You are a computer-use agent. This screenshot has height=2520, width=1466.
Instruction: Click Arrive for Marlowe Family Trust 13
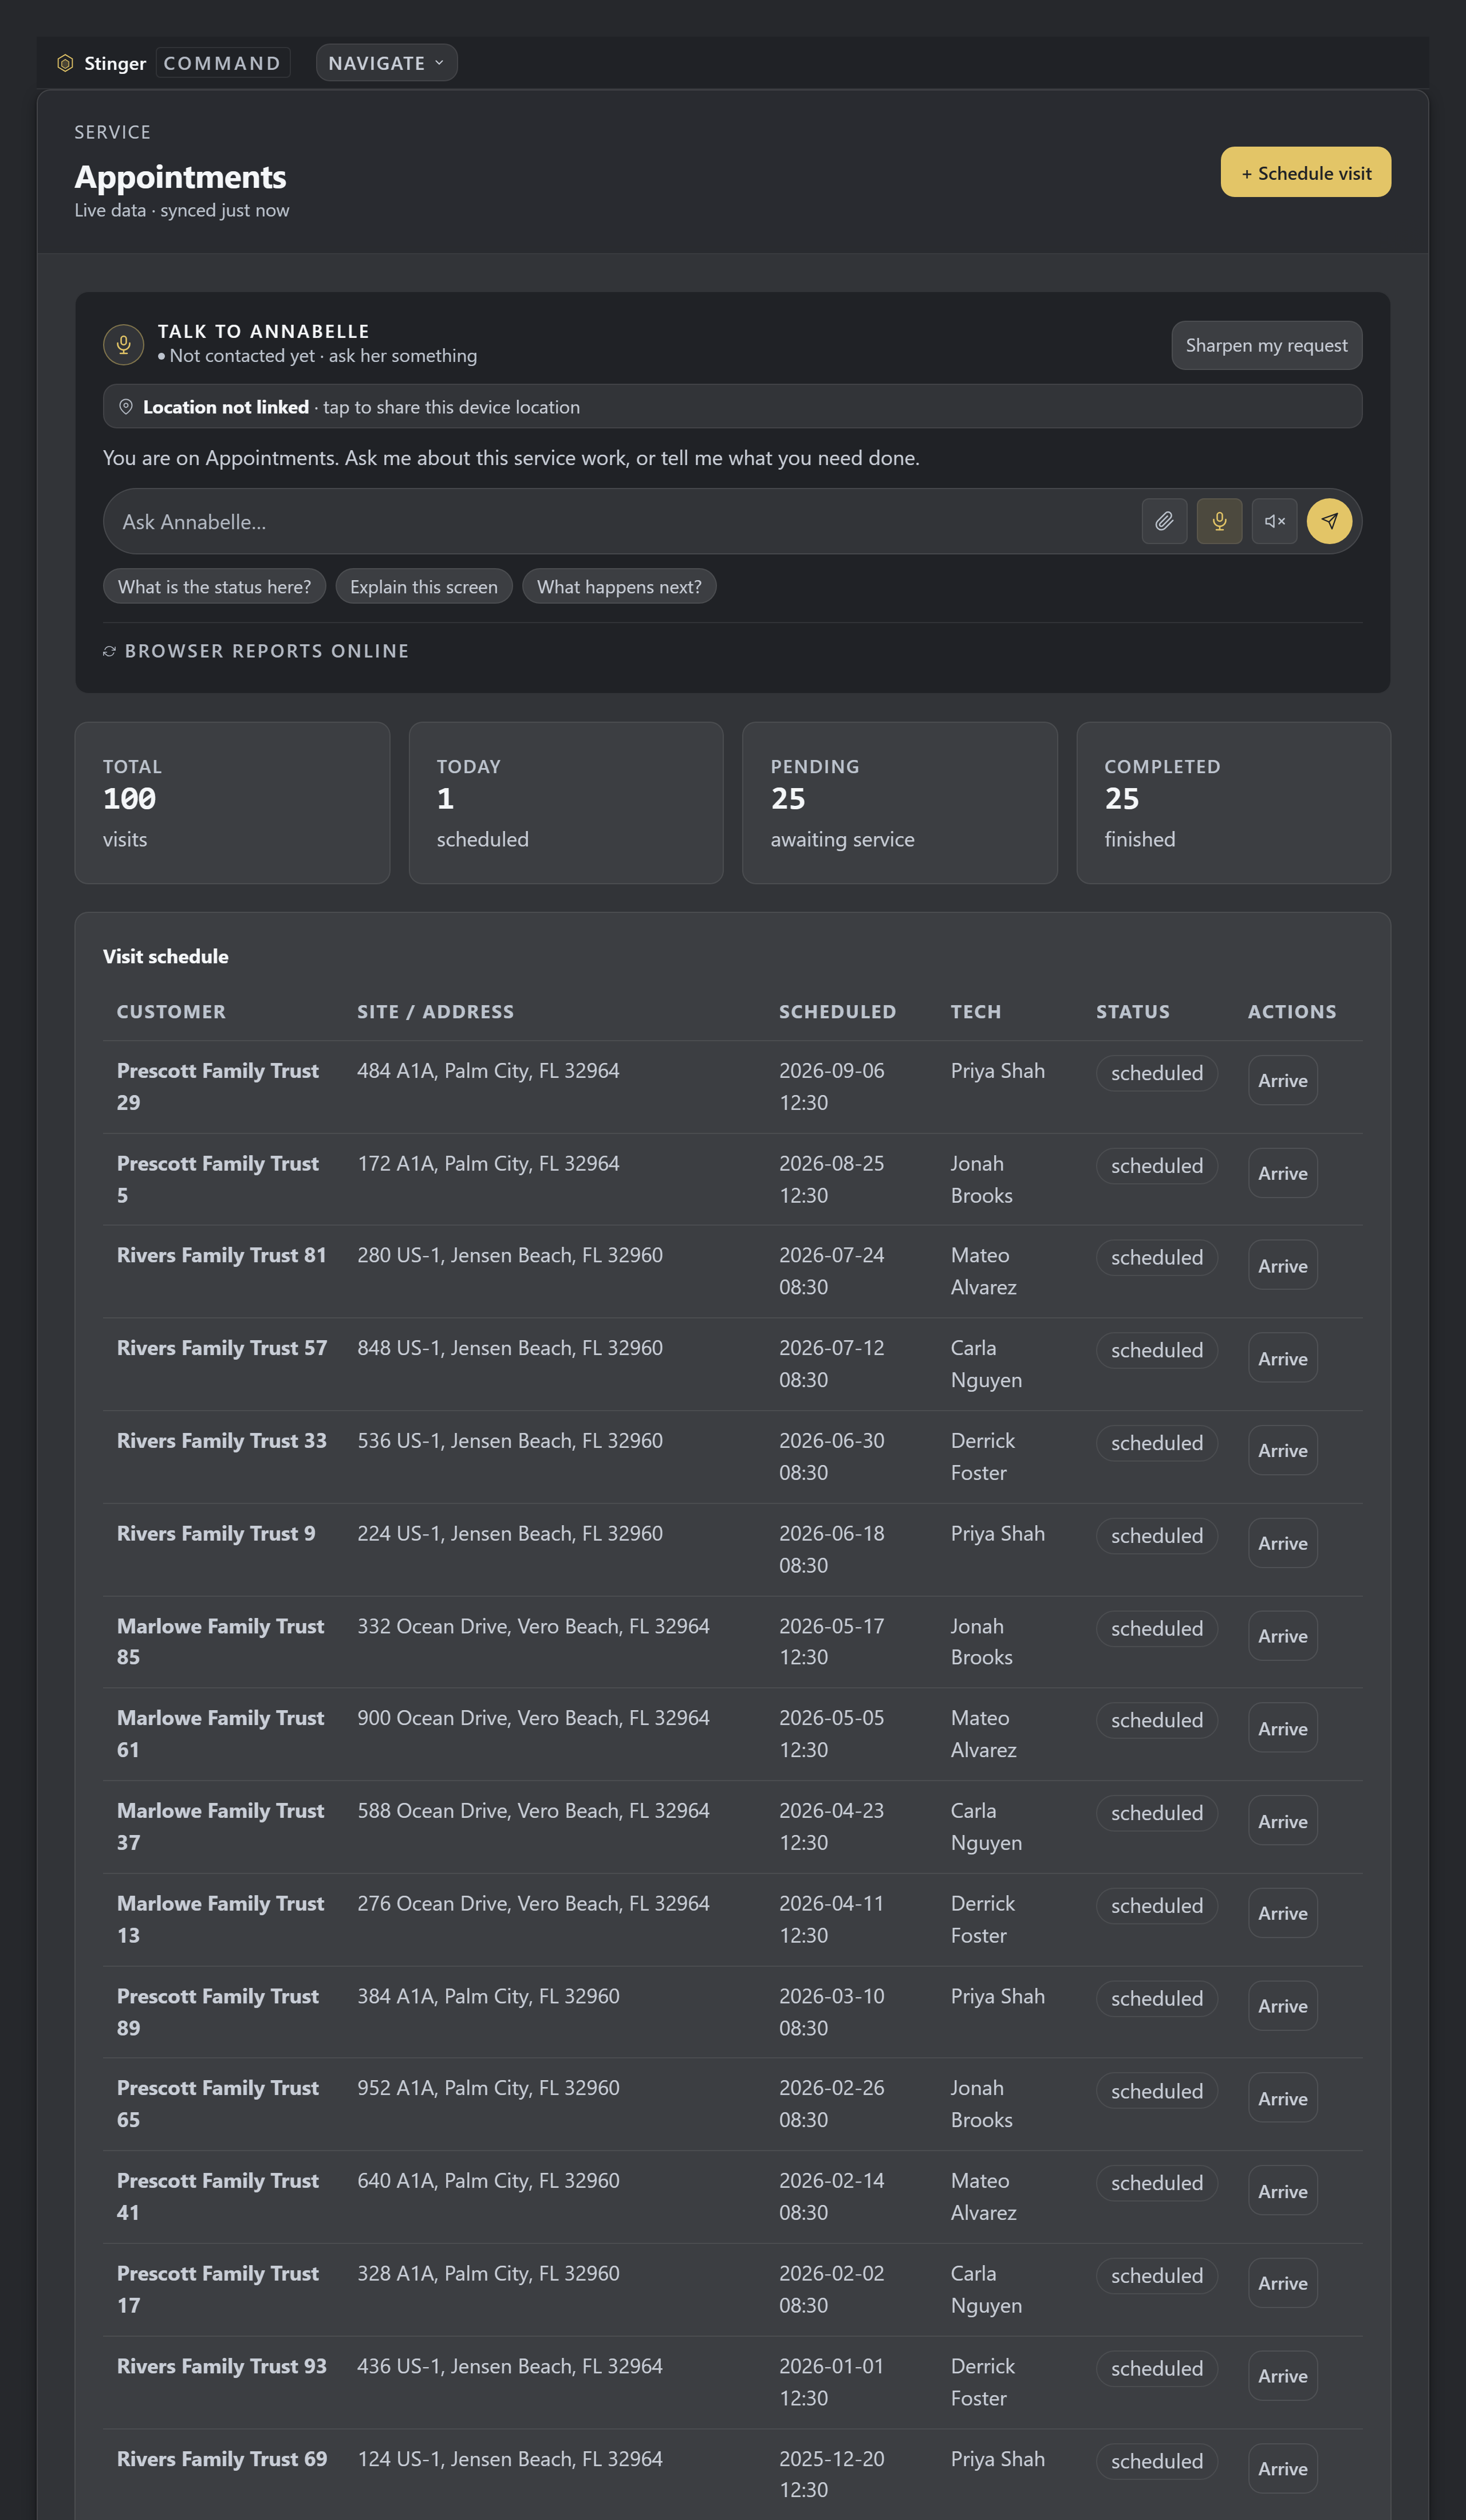click(1283, 1913)
